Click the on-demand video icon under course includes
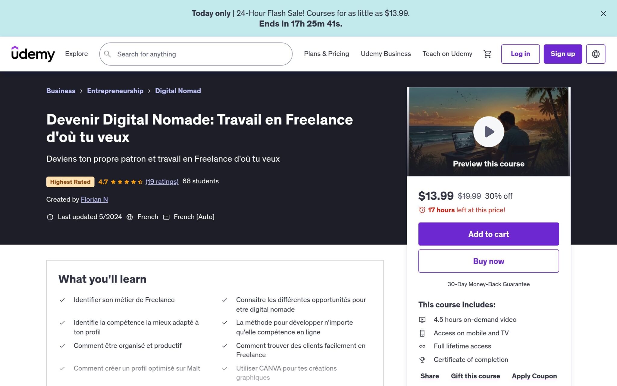Image resolution: width=617 pixels, height=386 pixels. click(423, 319)
